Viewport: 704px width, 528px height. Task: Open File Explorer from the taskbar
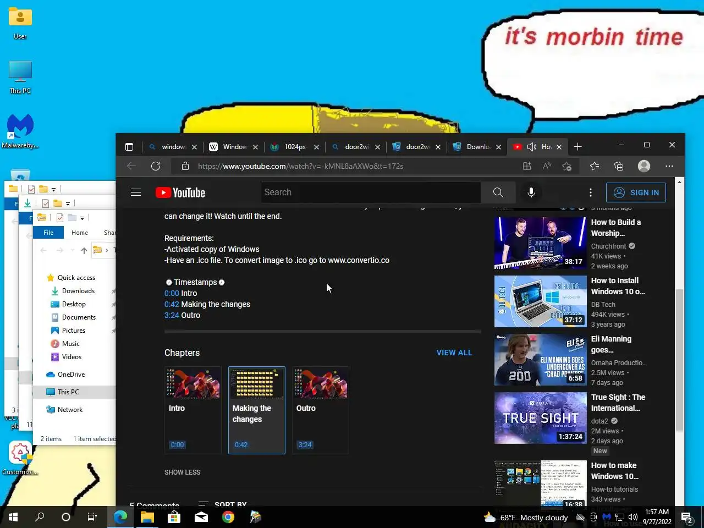coord(147,517)
